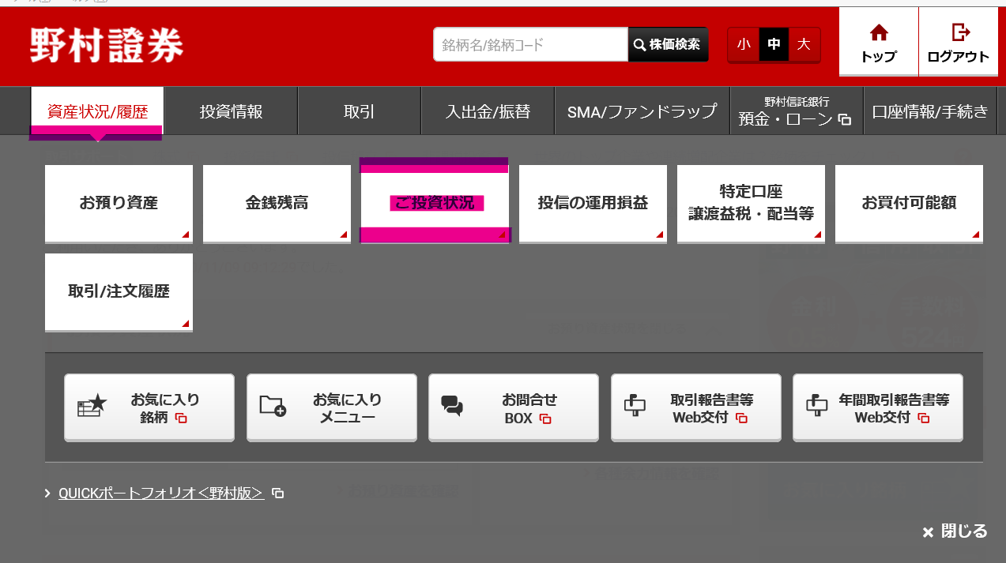Open the QUICKポートフォリオ<野村版> link

161,494
